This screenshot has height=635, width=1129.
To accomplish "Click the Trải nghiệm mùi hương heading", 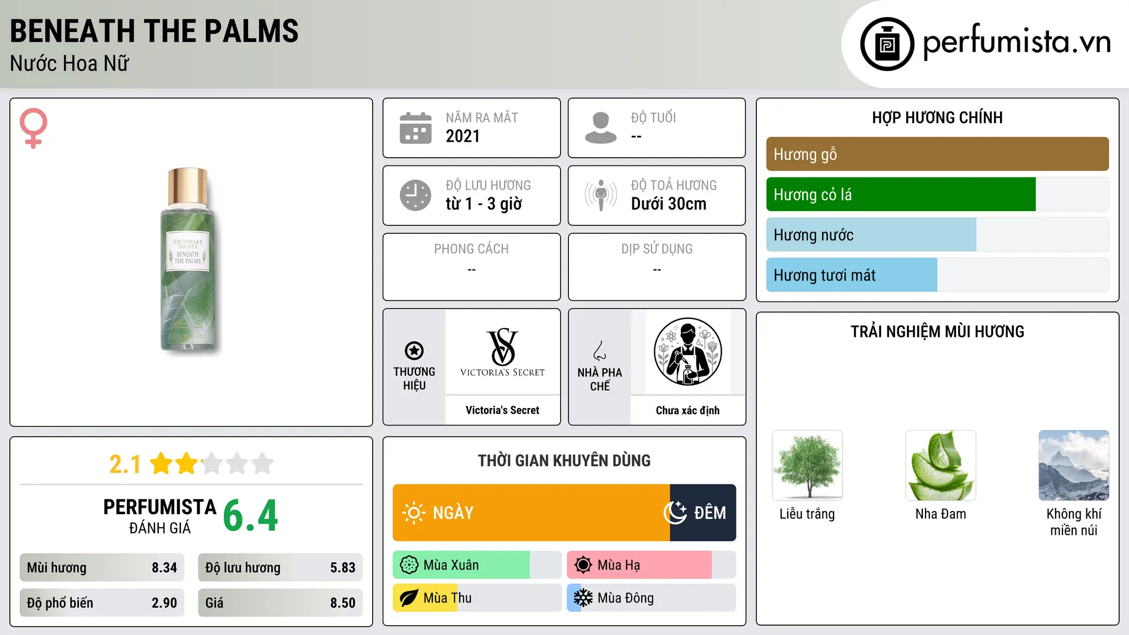I will (937, 332).
